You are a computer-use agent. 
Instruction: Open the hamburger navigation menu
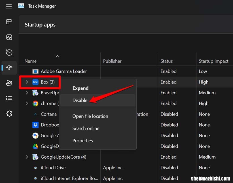point(9,6)
